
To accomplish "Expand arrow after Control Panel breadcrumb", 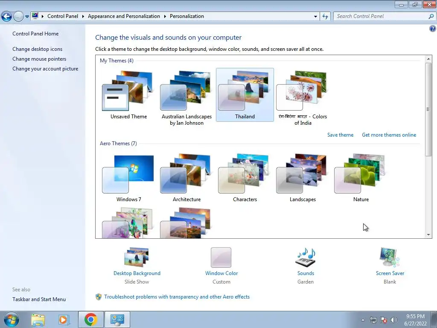I will (83, 17).
